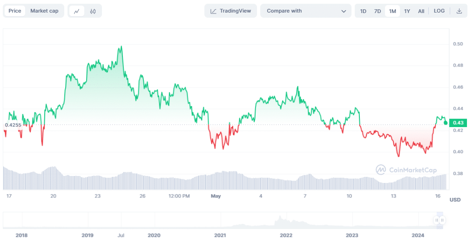Open the Compare with dropdown
Screen dimensions: 473x243
(305, 11)
